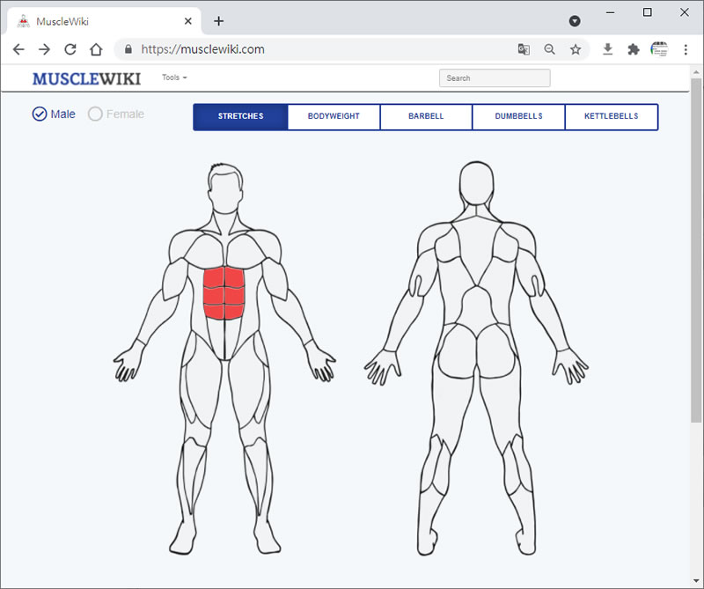Viewport: 704px width, 589px height.
Task: Open the extensions puzzle icon
Action: (x=633, y=49)
